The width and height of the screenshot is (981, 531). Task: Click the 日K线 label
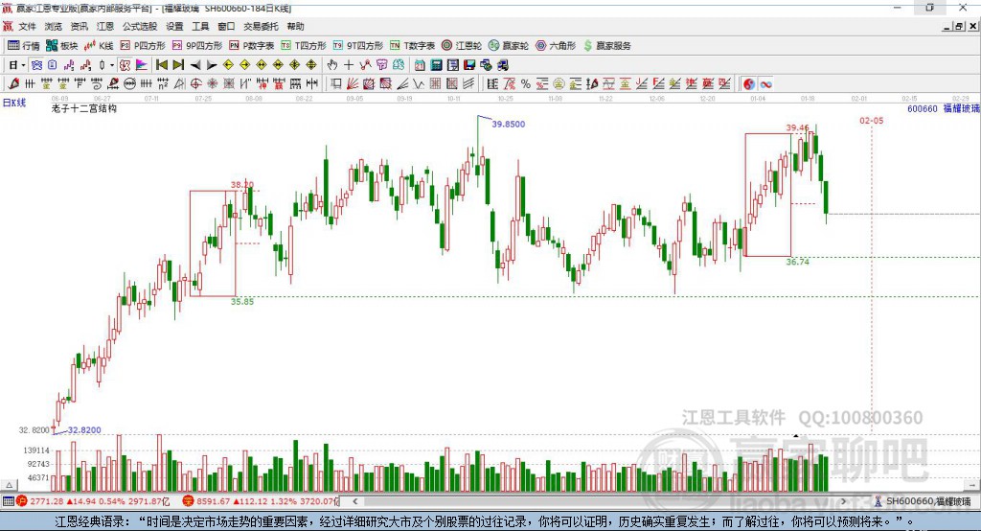pos(14,103)
